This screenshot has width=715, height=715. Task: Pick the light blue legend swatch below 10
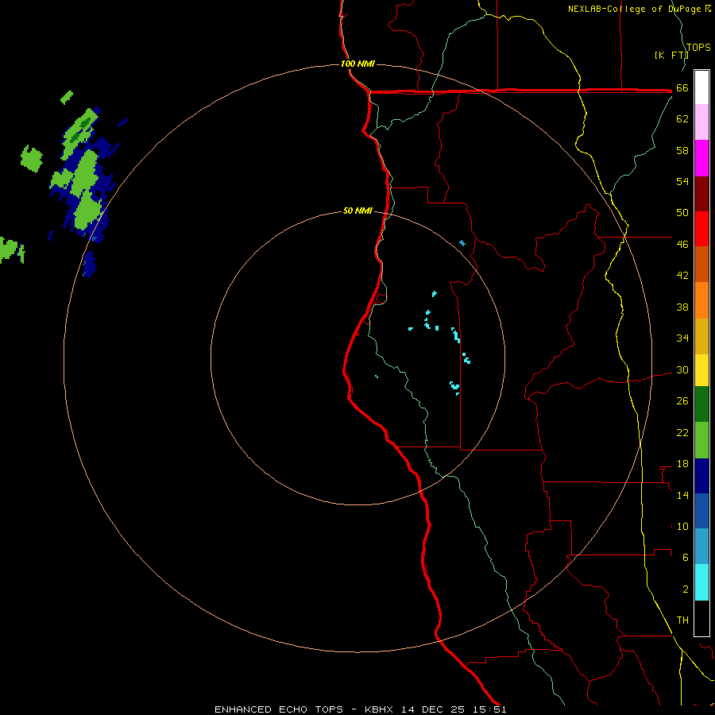tap(701, 546)
